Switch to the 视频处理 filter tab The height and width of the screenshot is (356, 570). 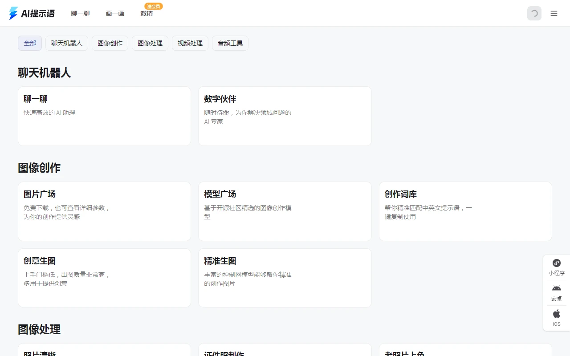click(190, 43)
